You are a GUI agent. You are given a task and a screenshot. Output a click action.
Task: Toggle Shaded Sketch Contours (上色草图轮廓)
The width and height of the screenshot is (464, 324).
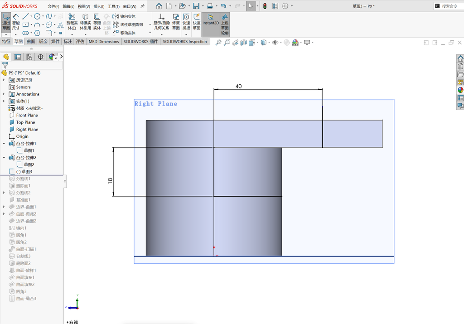pyautogui.click(x=225, y=24)
